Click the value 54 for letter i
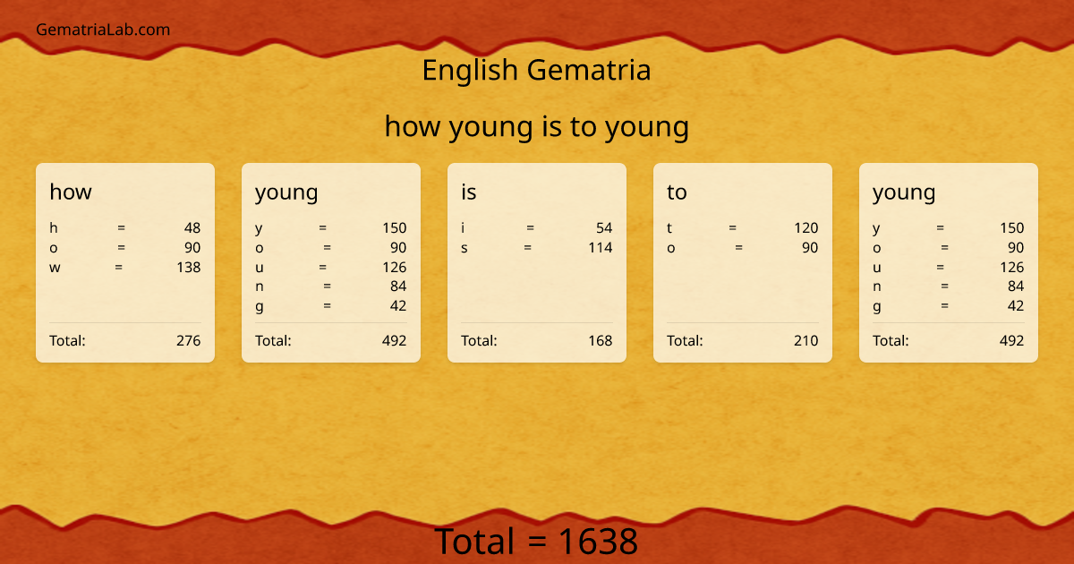Screen dimensions: 1074x564 point(604,227)
